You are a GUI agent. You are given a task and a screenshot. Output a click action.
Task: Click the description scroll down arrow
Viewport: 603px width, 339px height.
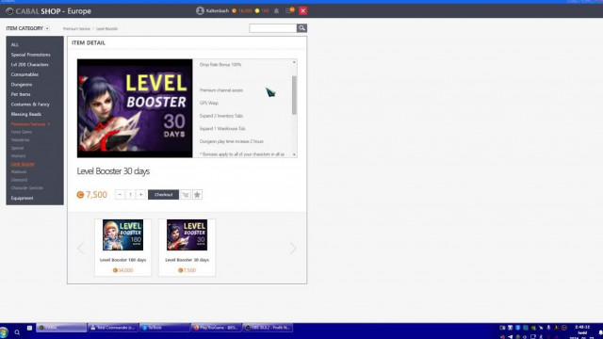[294, 154]
